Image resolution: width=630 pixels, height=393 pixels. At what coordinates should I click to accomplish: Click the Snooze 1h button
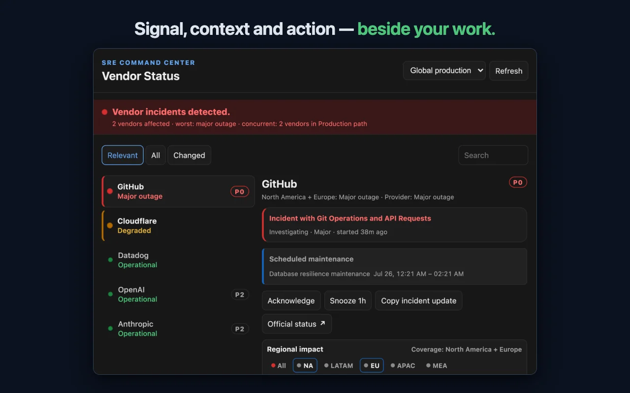tap(348, 301)
